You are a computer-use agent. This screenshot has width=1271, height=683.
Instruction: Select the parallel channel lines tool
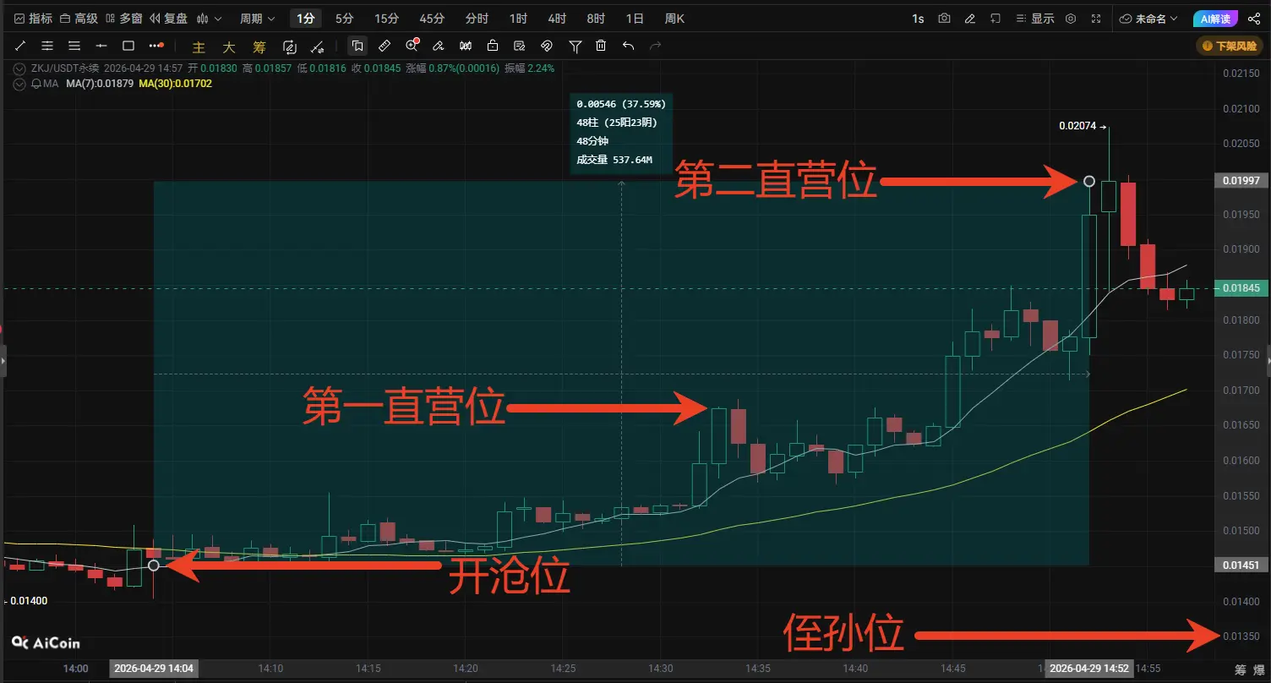47,46
